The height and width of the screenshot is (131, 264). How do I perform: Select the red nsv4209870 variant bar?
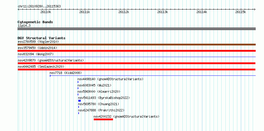coord(136,63)
